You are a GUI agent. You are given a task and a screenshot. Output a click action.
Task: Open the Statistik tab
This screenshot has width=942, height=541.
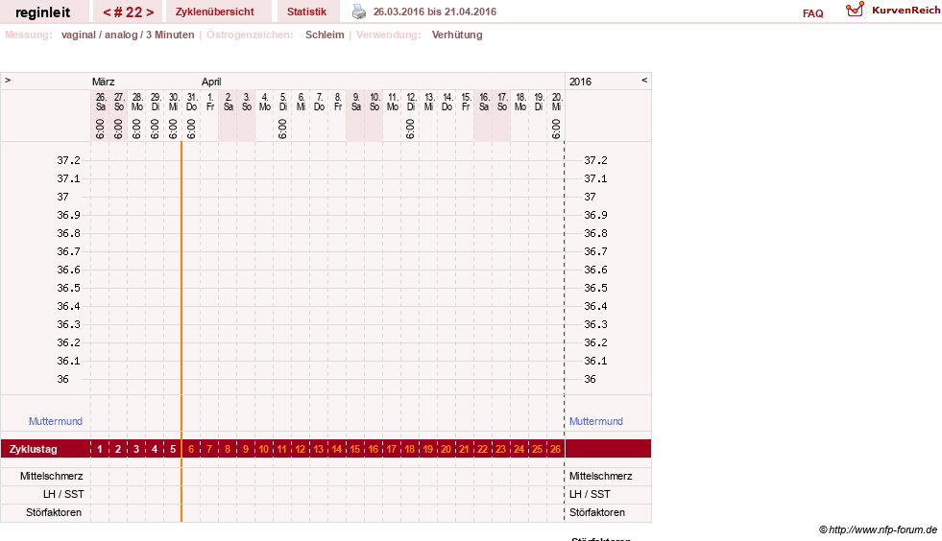click(306, 12)
